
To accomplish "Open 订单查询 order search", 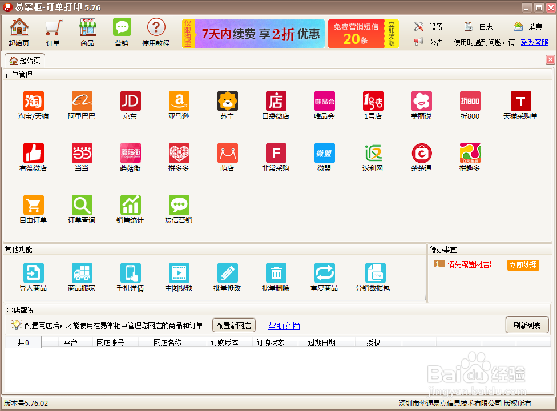I will tap(82, 209).
